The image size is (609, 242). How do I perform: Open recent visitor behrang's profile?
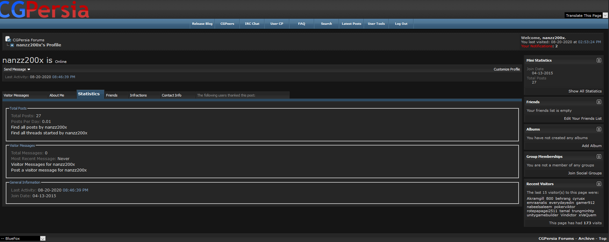563,198
